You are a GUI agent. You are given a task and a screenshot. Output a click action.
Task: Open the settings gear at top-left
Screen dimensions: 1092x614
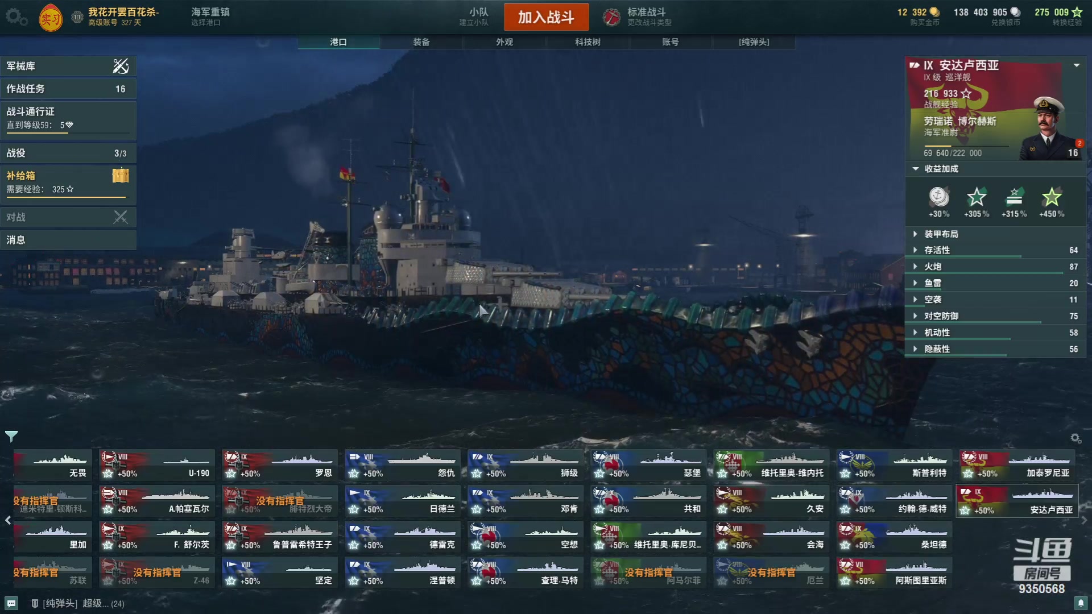16,16
